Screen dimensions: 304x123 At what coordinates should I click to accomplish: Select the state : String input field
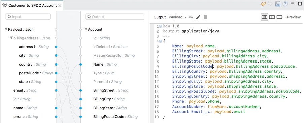pyautogui.click(x=30, y=82)
